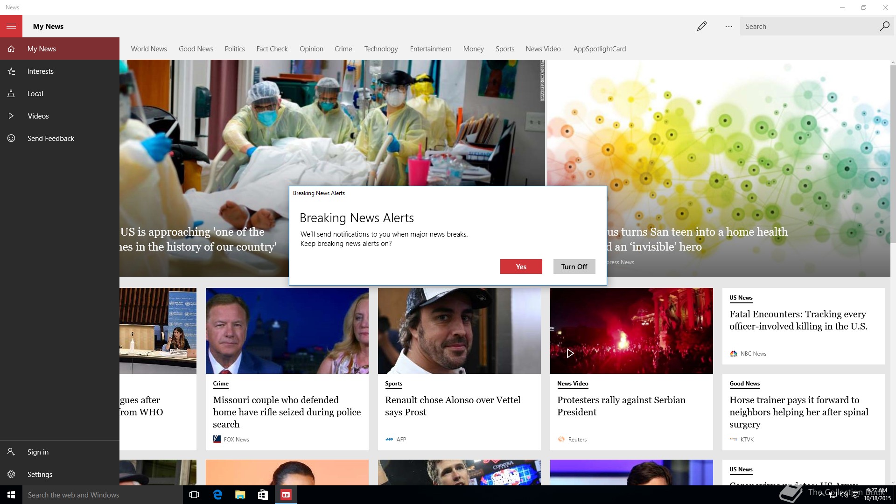
Task: Select the Good News tab
Action: pyautogui.click(x=196, y=49)
